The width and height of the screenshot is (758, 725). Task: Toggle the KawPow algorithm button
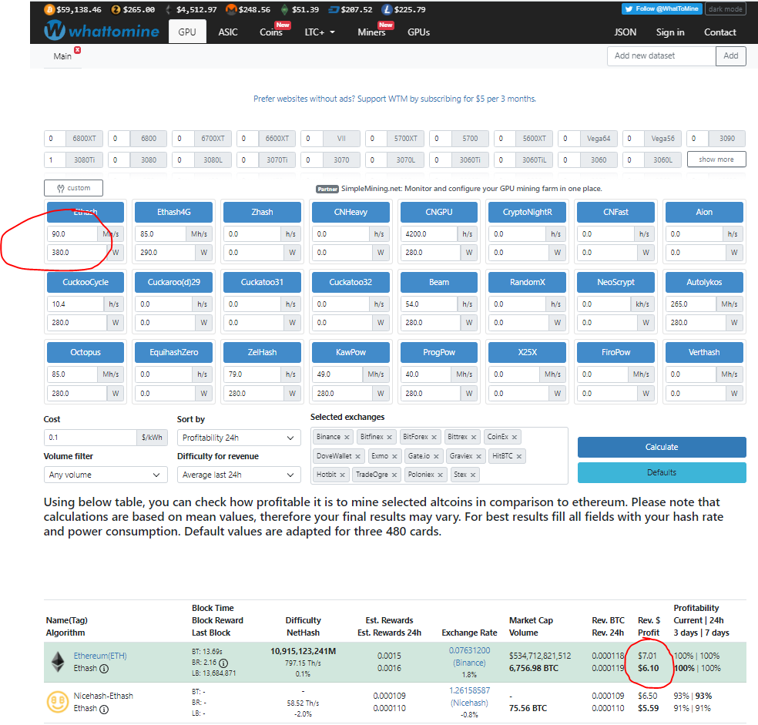coord(350,352)
